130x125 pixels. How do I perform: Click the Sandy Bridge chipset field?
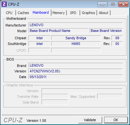[76, 38]
